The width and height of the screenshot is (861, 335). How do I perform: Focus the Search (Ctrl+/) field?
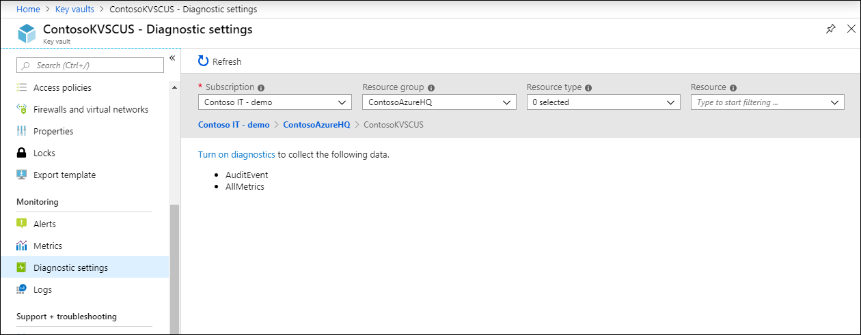coord(90,65)
